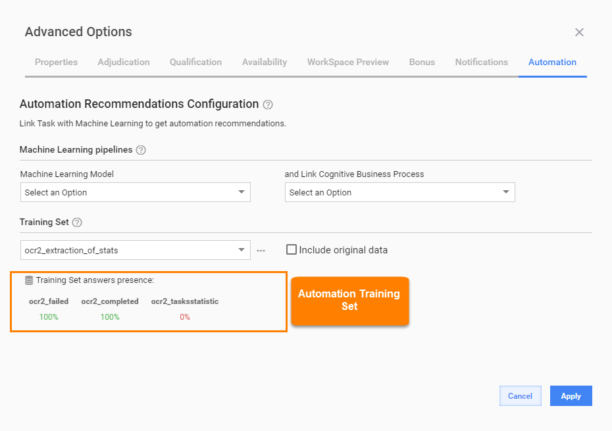Click the Advanced Options title
The image size is (612, 431).
pyautogui.click(x=78, y=32)
